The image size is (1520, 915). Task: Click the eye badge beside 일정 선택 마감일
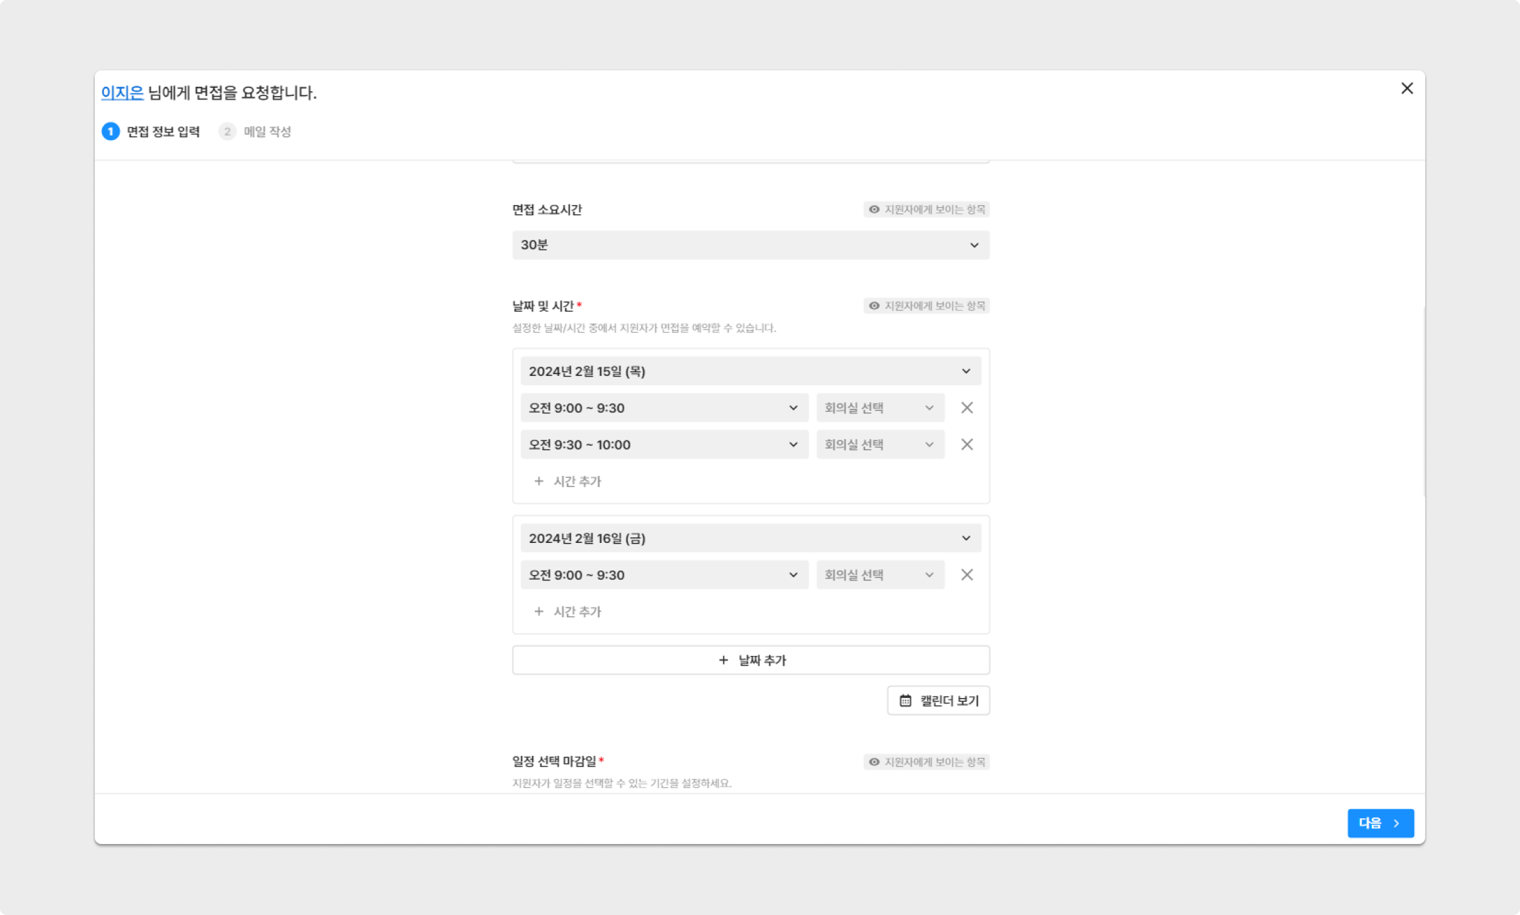[x=926, y=762]
